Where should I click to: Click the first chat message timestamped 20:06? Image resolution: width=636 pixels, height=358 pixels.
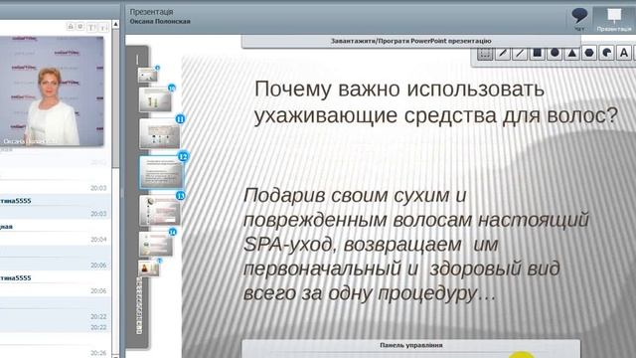point(56,265)
